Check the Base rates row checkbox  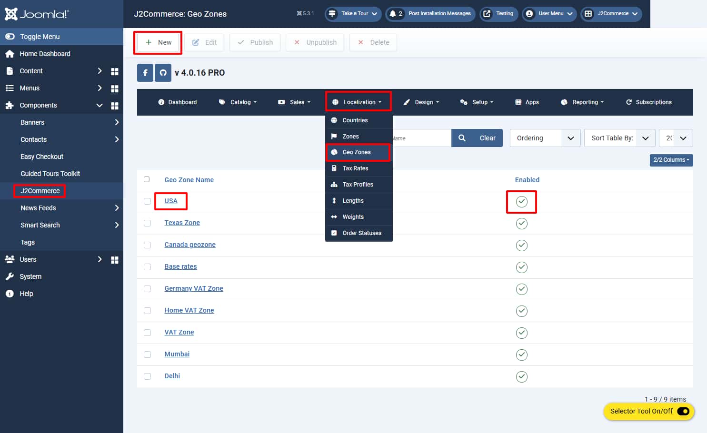[147, 267]
